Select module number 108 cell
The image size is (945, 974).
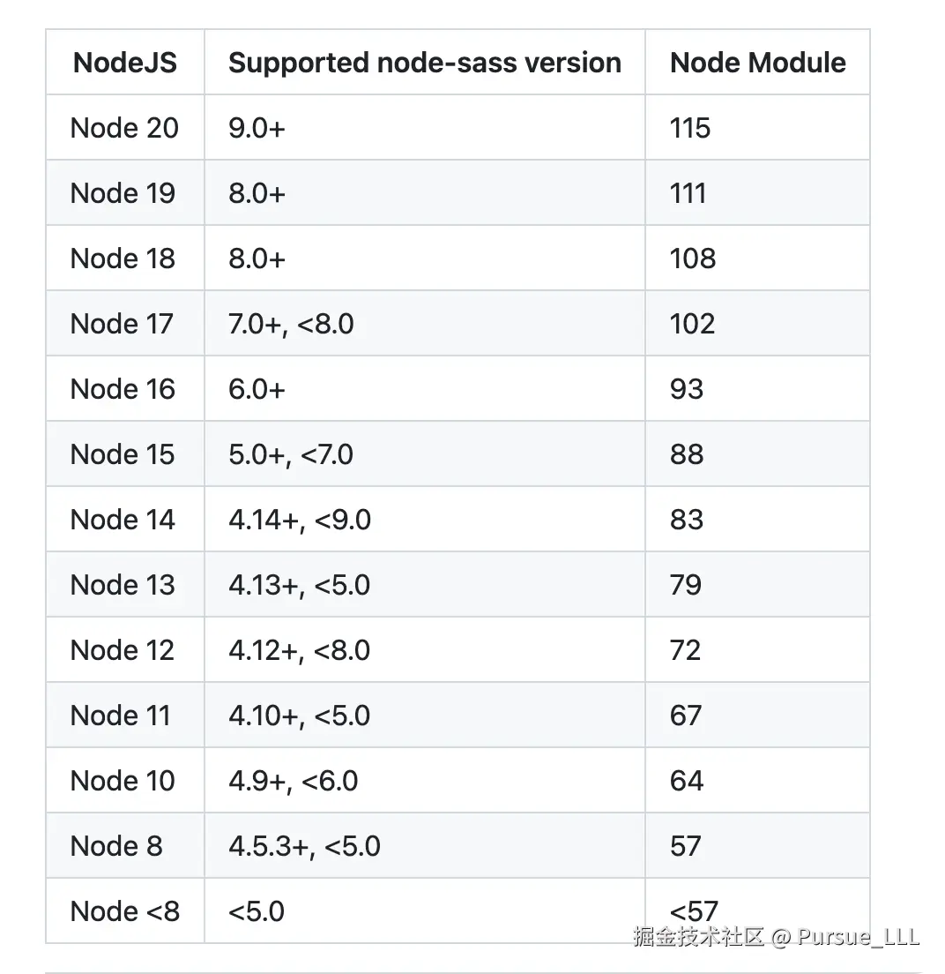(x=693, y=258)
